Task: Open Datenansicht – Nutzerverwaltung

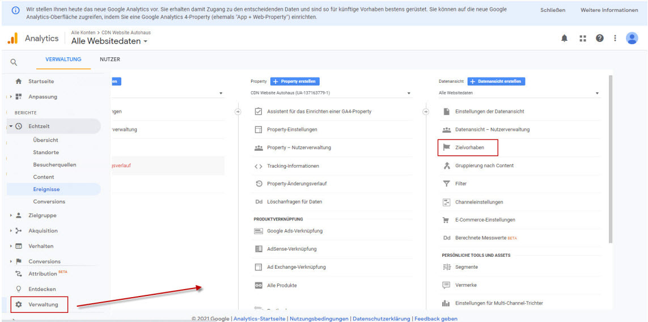Action: pyautogui.click(x=492, y=129)
